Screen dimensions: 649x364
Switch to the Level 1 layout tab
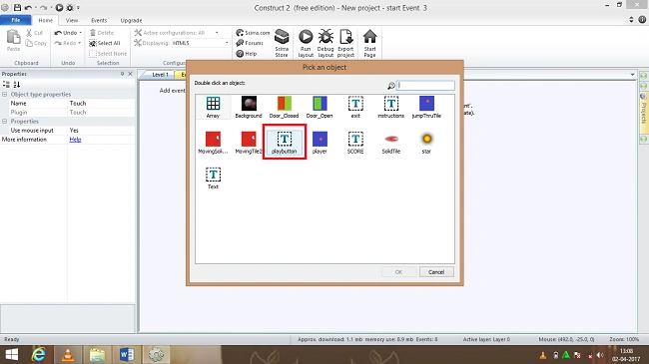(x=159, y=75)
